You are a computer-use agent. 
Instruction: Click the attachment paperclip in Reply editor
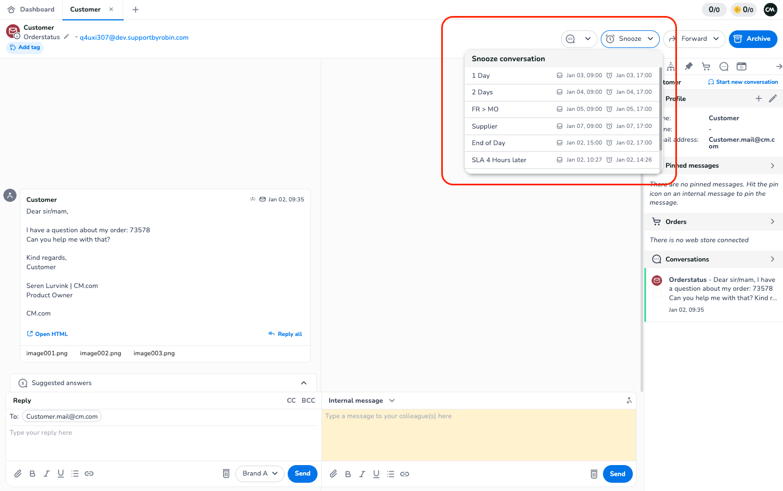[18, 473]
